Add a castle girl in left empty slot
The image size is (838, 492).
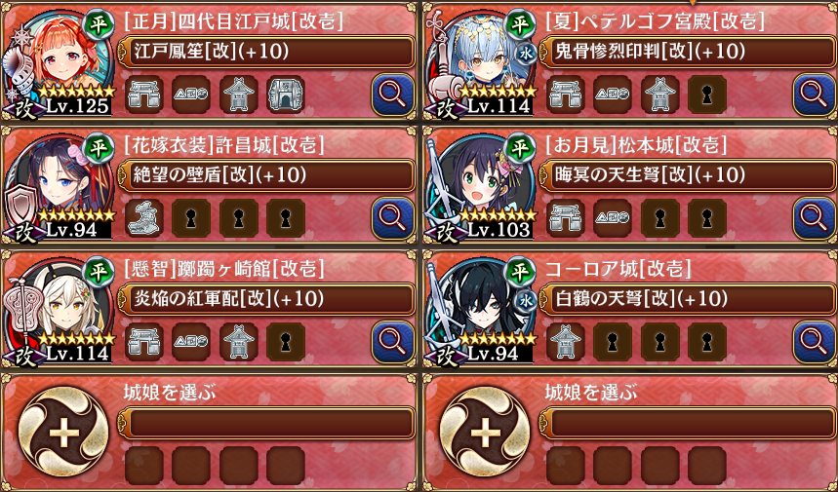[63, 432]
